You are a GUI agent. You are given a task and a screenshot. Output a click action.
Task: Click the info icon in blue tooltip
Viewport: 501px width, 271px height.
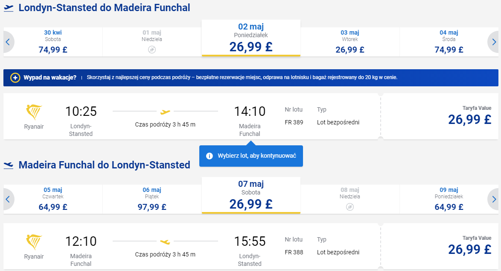209,156
